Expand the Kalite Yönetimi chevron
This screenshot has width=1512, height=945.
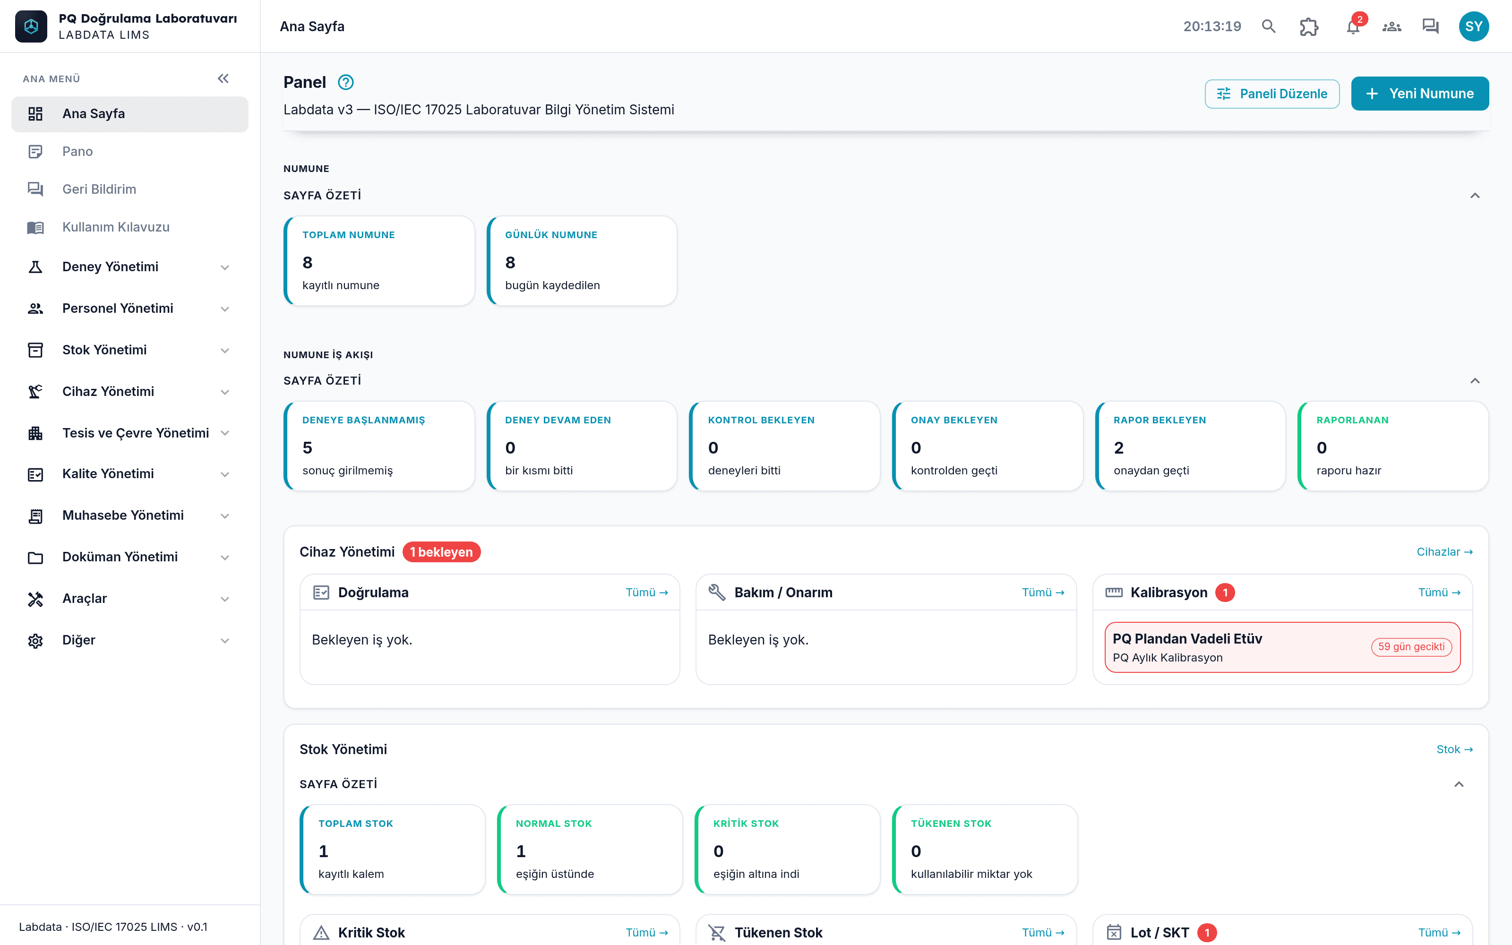(x=225, y=474)
